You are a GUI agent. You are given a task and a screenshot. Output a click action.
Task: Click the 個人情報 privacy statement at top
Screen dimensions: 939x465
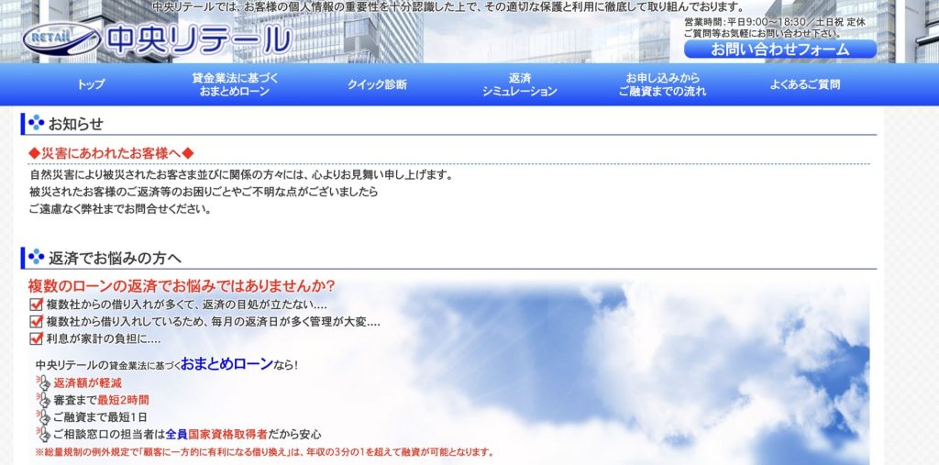click(449, 7)
